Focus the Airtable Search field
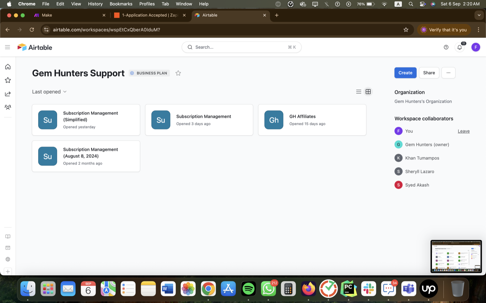Viewport: 486px width, 303px height. click(241, 47)
